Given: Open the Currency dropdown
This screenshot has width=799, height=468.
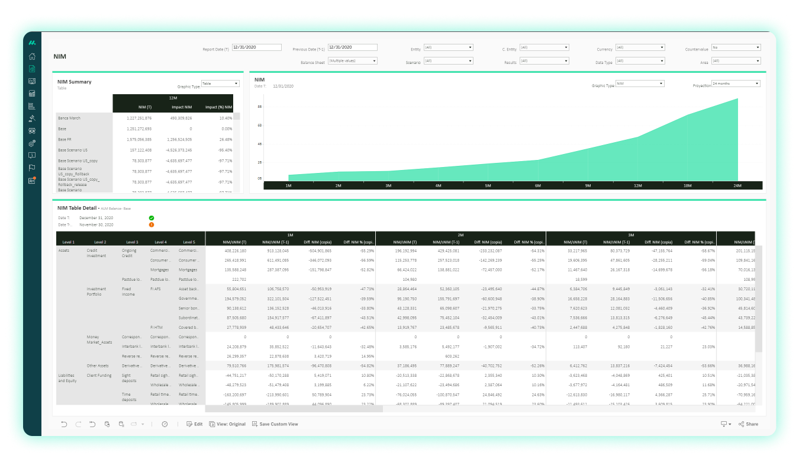Looking at the screenshot, I should click(640, 47).
